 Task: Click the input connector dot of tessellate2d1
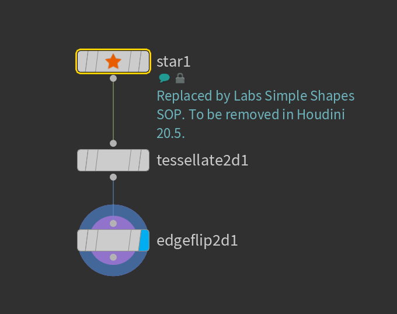coord(113,143)
